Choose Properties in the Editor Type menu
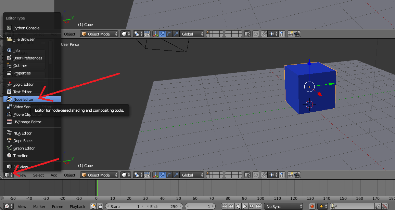Screen dimensions: 395x210 (x=32, y=73)
